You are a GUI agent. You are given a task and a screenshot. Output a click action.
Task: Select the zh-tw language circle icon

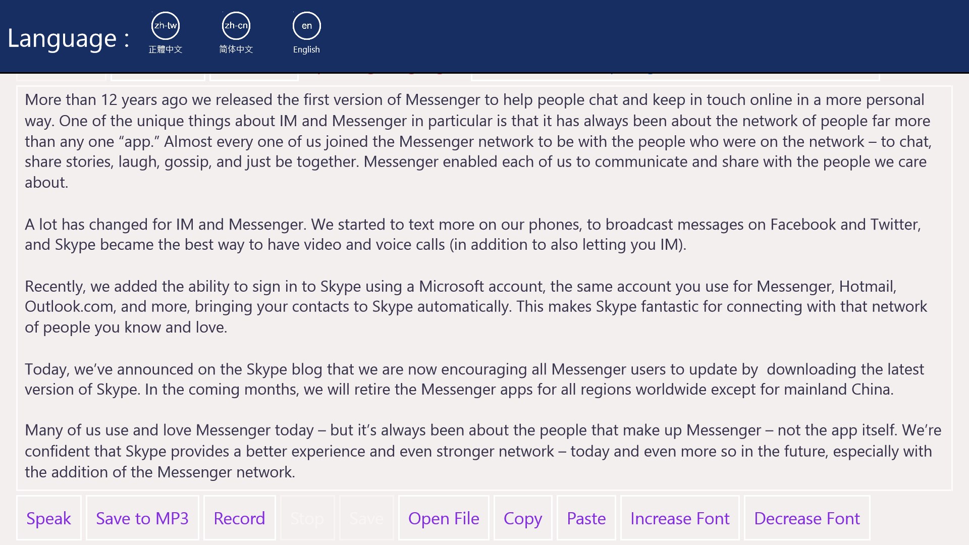165,26
